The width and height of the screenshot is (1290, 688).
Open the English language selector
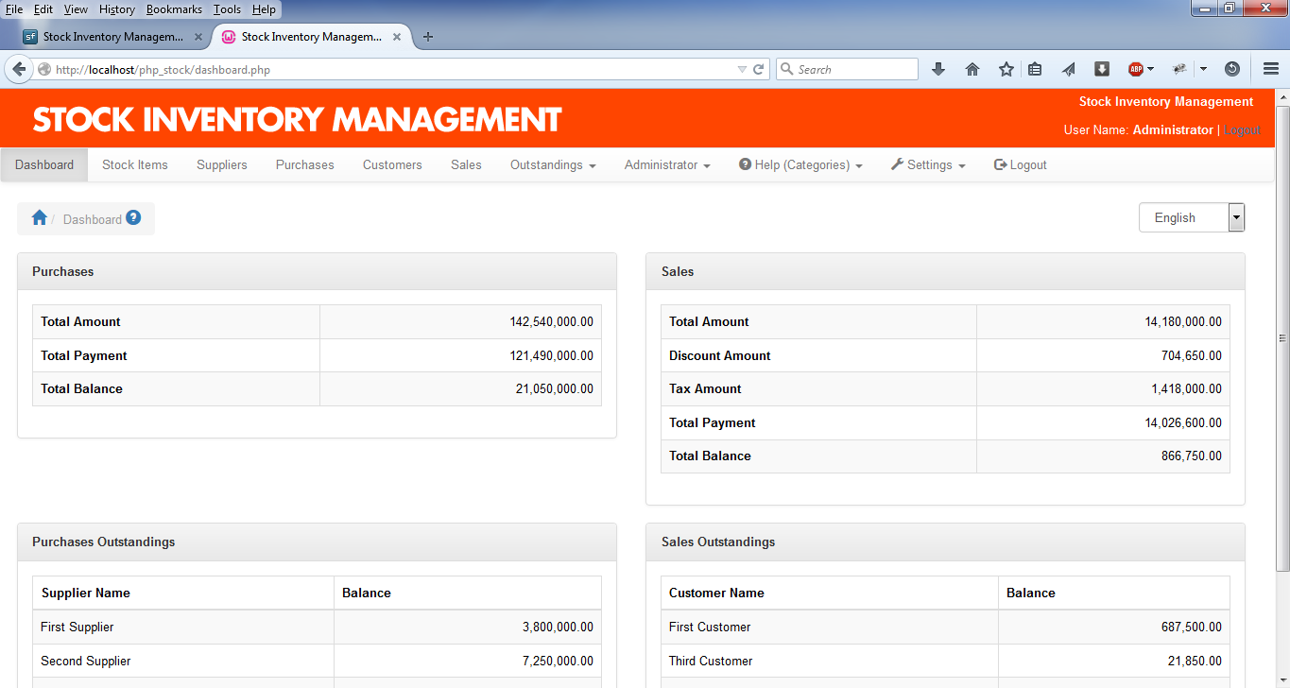[x=1191, y=217]
